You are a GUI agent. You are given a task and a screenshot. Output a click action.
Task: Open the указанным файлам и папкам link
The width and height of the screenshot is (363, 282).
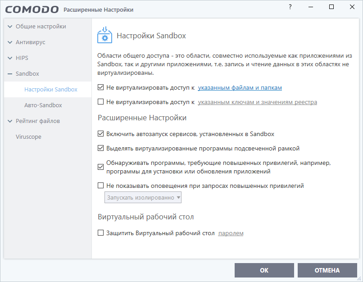click(x=240, y=88)
